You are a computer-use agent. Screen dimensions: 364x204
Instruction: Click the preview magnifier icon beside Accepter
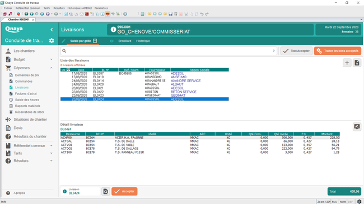106,192
